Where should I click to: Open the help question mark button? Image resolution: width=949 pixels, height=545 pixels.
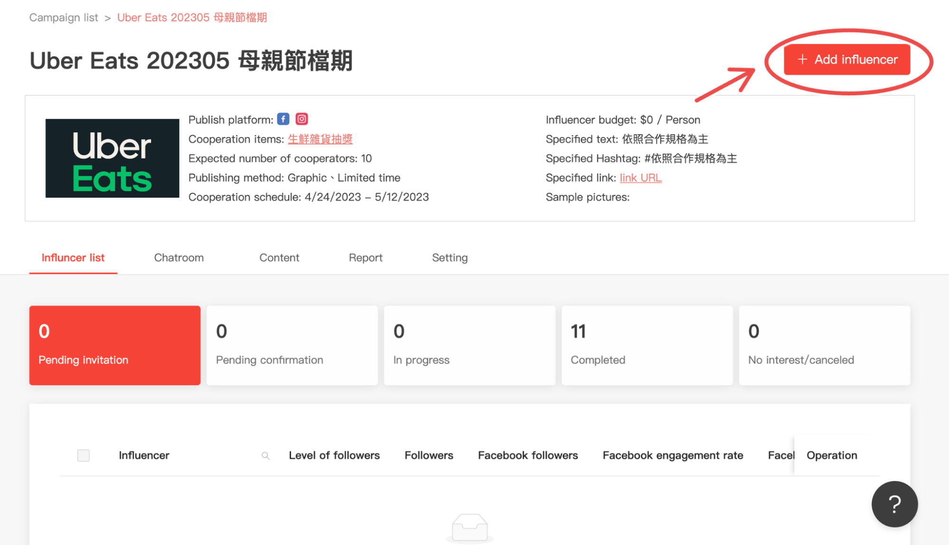point(894,504)
